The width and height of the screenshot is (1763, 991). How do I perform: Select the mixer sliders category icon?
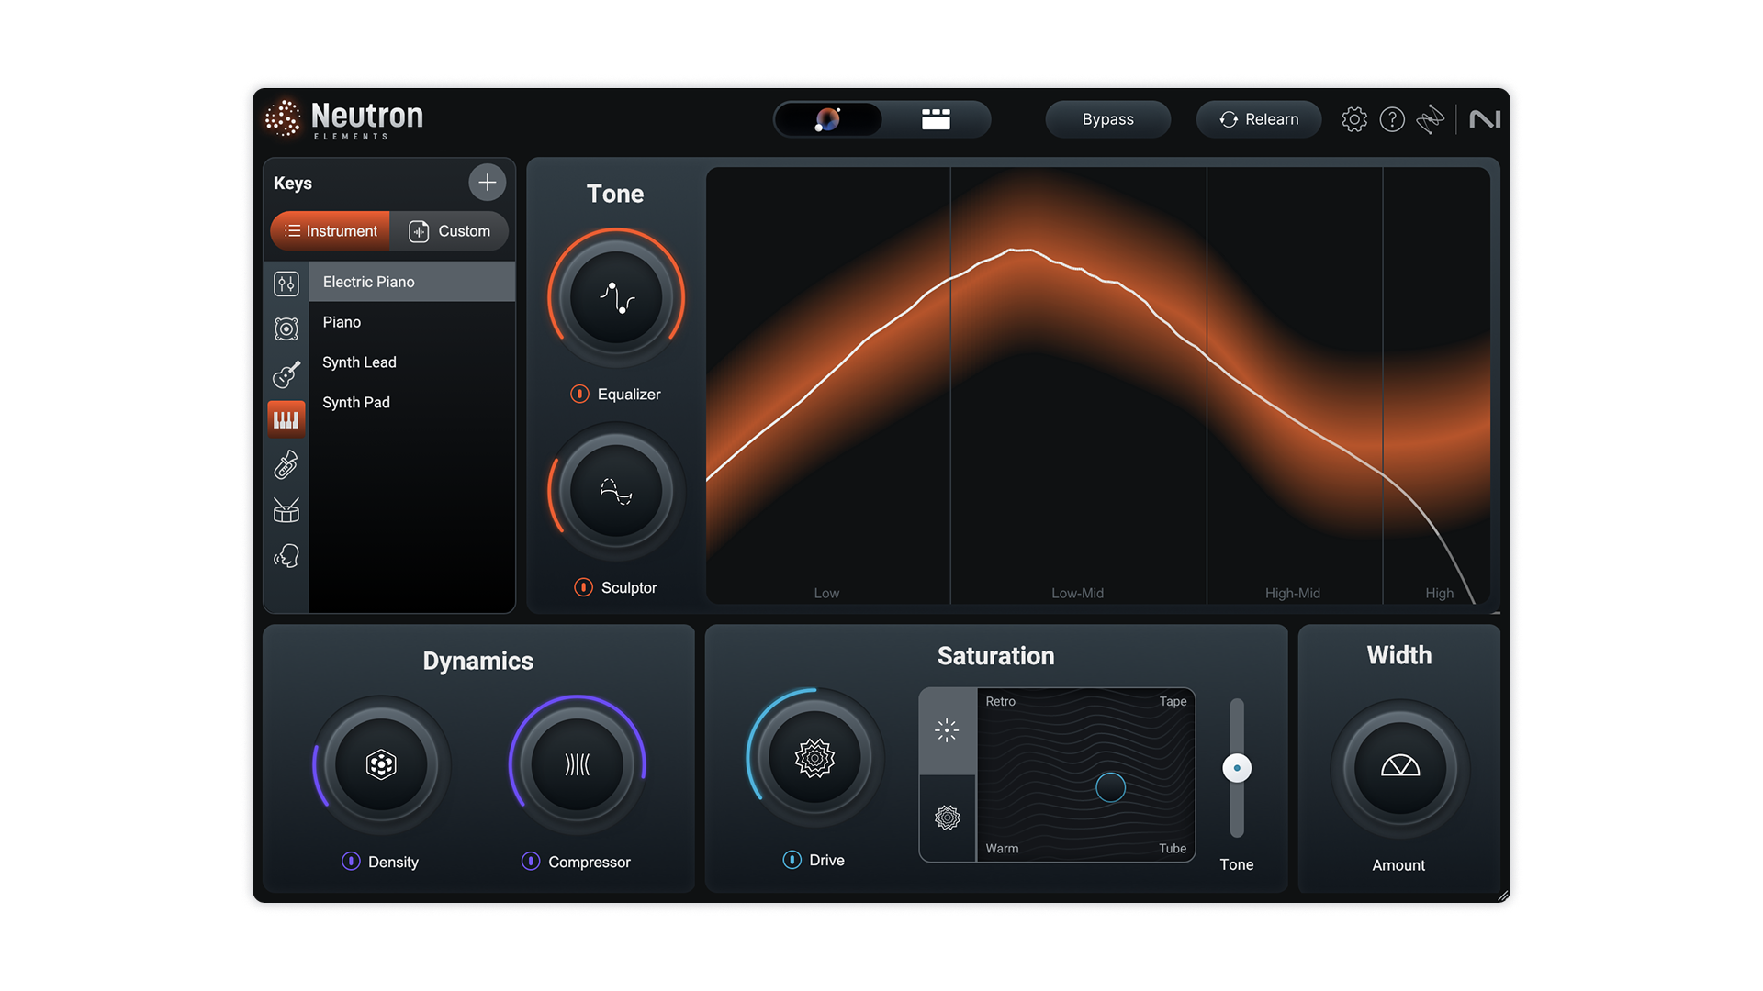click(286, 284)
